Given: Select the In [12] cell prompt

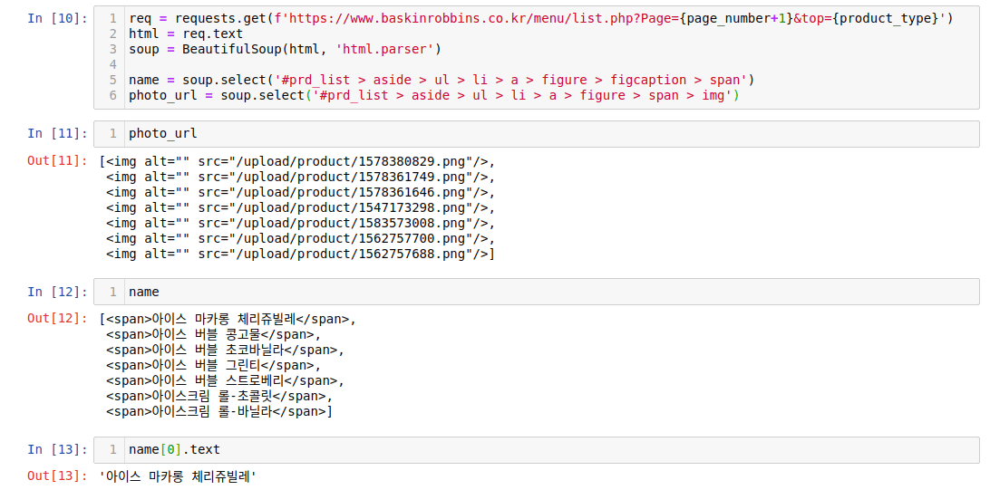Looking at the screenshot, I should pyautogui.click(x=57, y=292).
